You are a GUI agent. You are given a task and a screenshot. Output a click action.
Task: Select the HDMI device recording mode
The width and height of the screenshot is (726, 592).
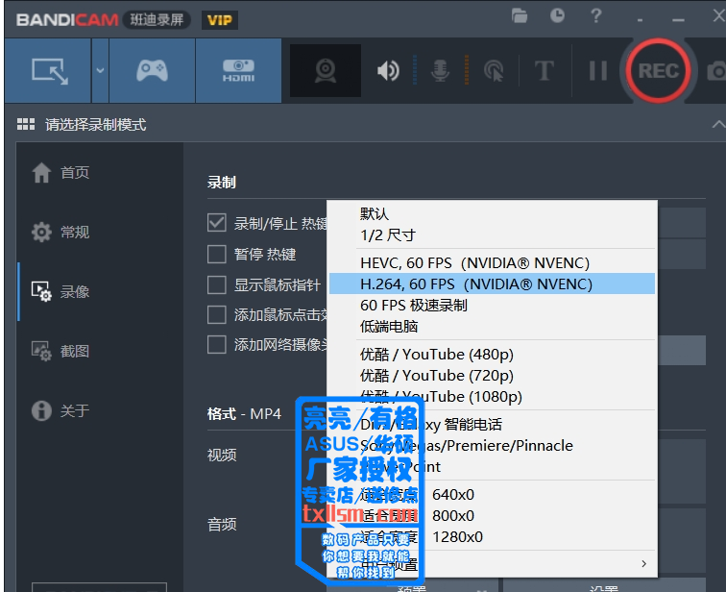[238, 70]
